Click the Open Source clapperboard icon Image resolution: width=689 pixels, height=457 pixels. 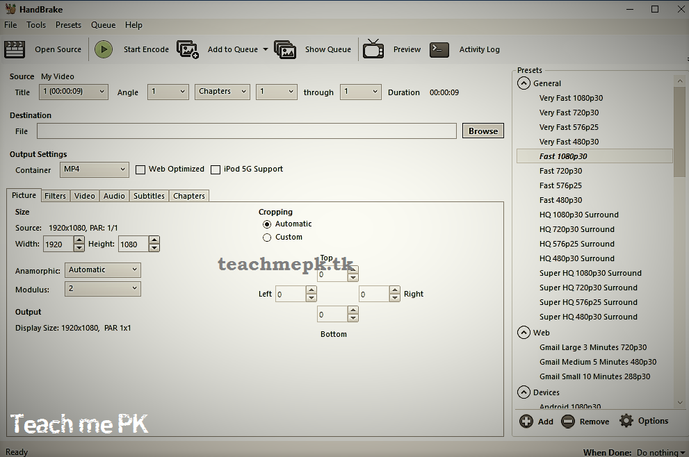15,49
